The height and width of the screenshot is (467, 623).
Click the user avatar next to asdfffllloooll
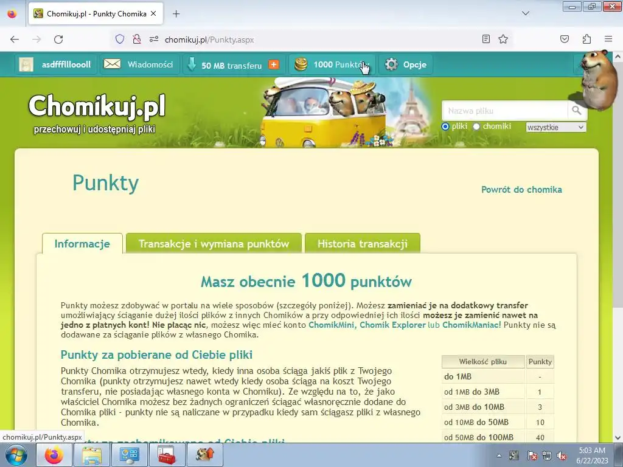pyautogui.click(x=26, y=64)
